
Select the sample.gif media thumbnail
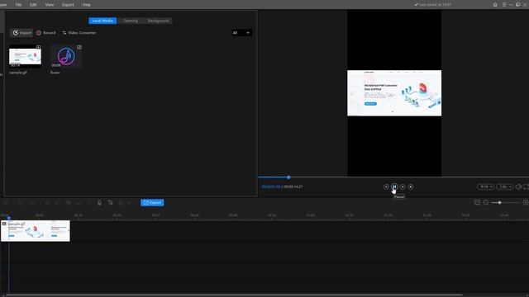[25, 56]
